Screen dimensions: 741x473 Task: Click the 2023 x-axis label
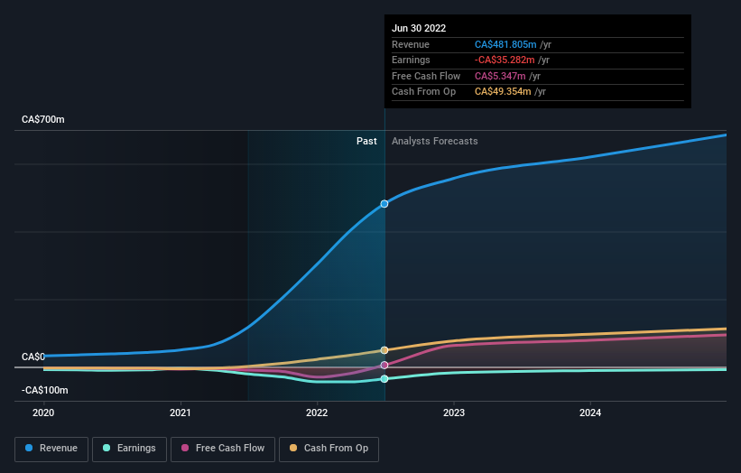point(454,413)
